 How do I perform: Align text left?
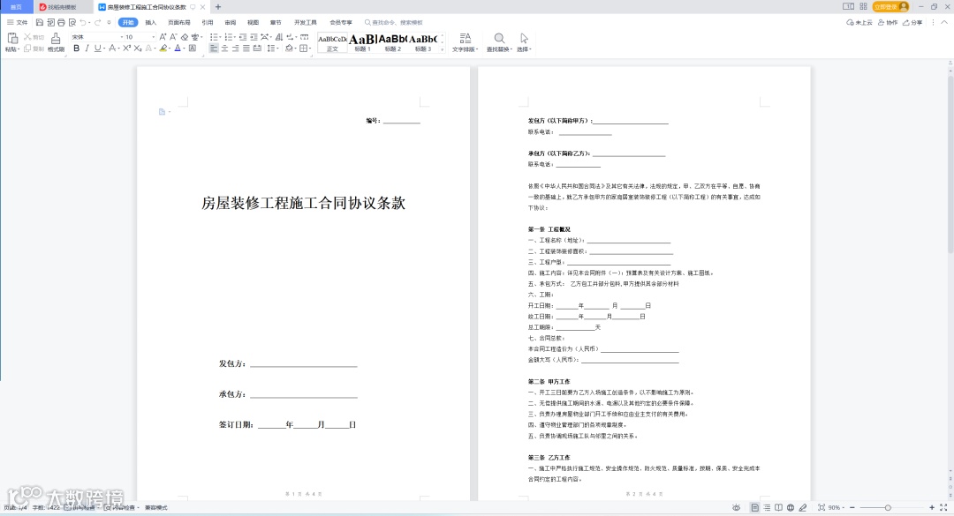(x=214, y=48)
